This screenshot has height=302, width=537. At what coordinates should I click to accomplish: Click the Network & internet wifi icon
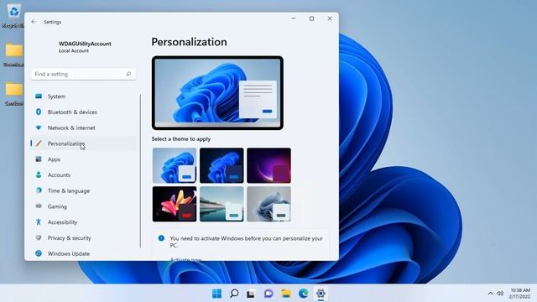[x=39, y=128]
